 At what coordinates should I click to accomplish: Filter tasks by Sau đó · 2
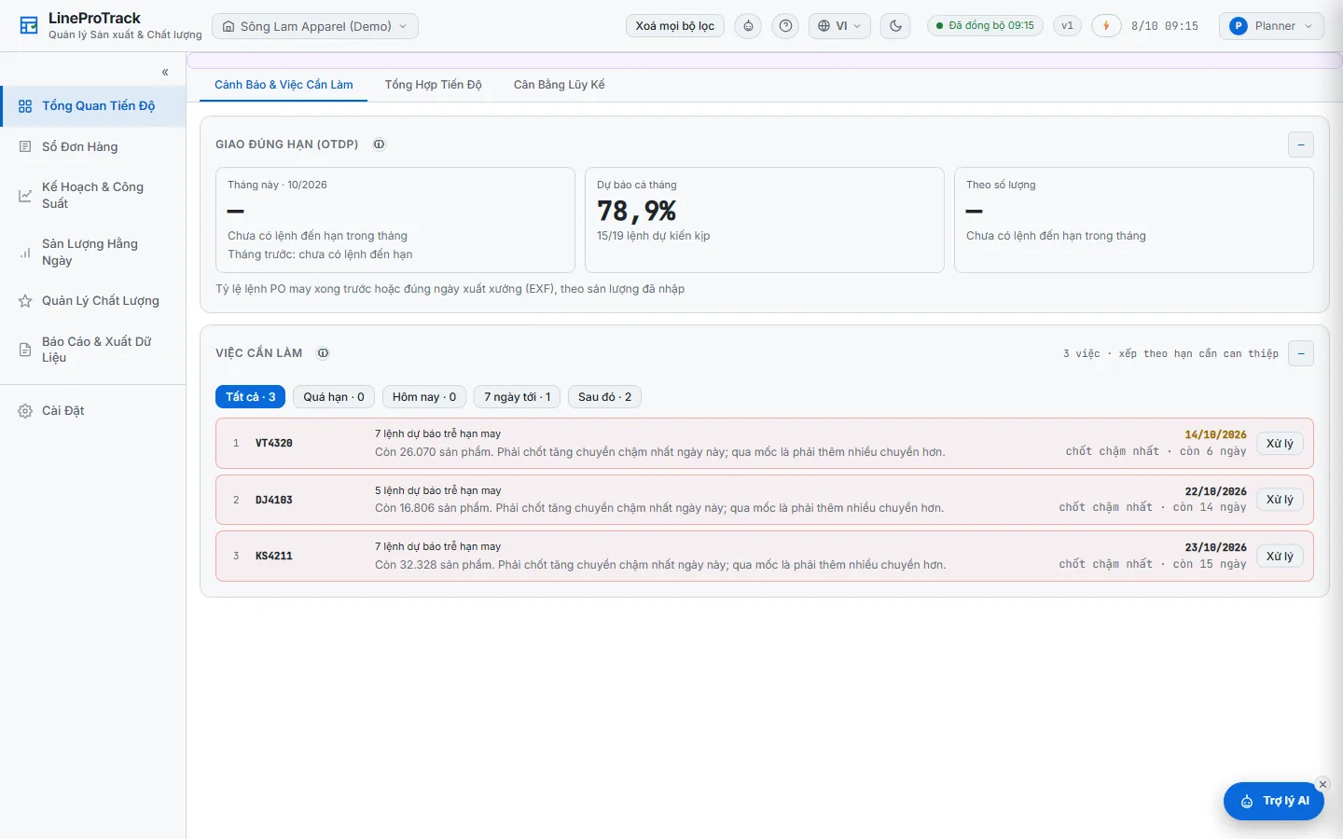point(604,397)
